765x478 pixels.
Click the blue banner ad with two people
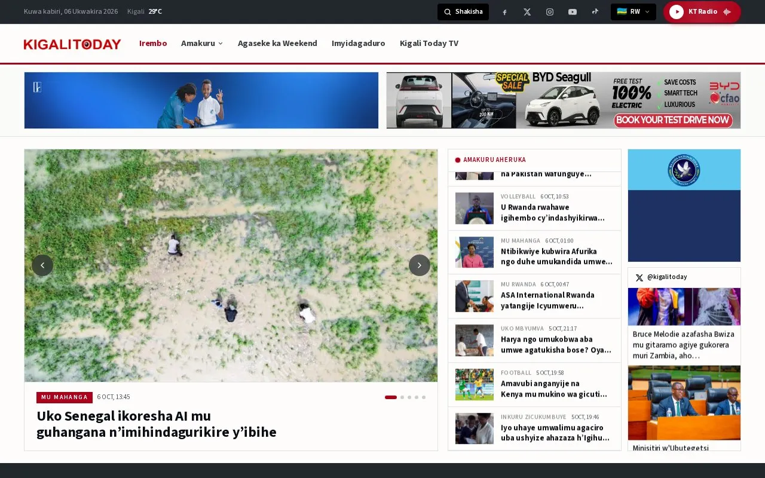pyautogui.click(x=201, y=100)
